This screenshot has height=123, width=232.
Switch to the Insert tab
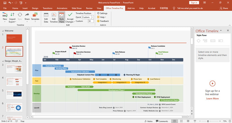coord(25,8)
